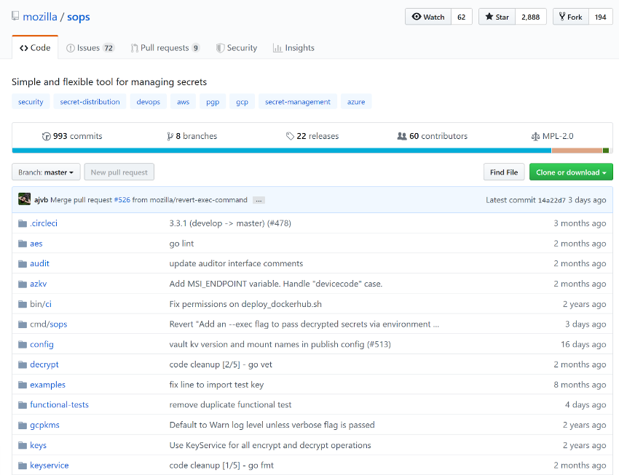The image size is (619, 475).
Task: Click the examples folder icon
Action: click(x=23, y=385)
